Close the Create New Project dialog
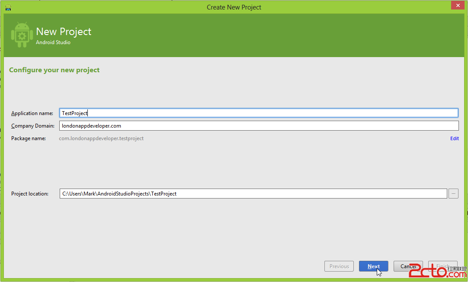 (x=458, y=5)
